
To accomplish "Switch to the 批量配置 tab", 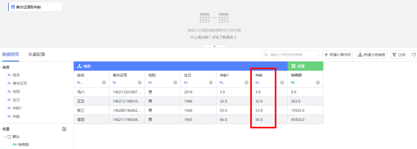I will pyautogui.click(x=37, y=54).
